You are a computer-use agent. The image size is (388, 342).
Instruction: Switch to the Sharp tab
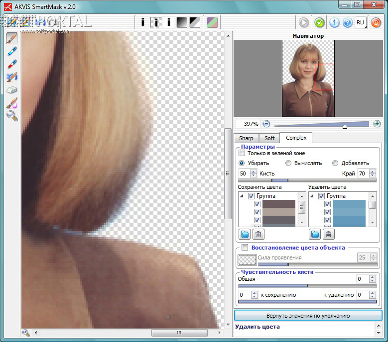[246, 138]
